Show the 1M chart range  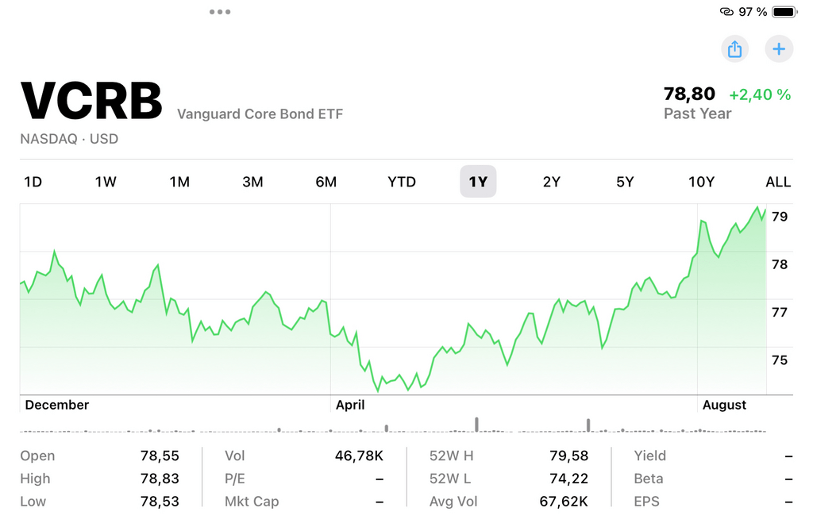click(179, 182)
